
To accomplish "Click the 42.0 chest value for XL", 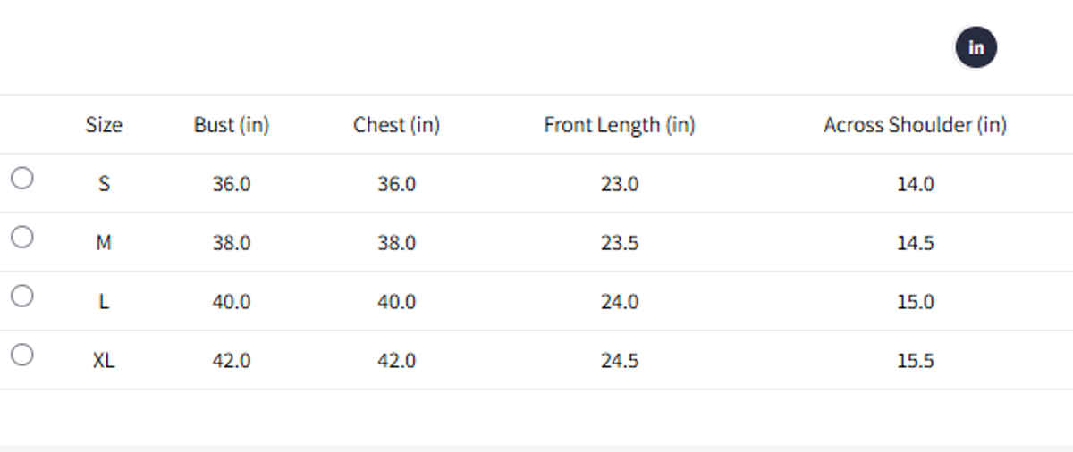I will (396, 361).
